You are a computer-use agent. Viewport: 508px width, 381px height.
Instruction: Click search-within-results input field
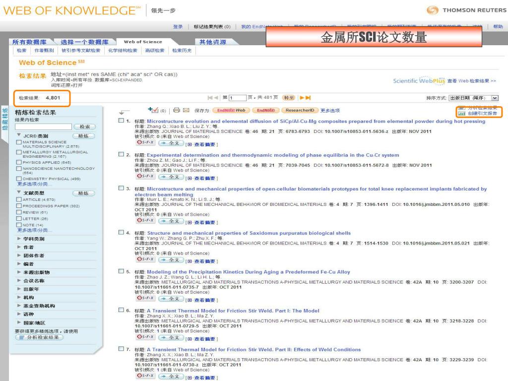click(43, 127)
